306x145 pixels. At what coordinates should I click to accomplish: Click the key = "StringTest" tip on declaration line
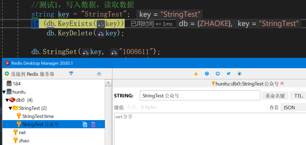coord(170,14)
